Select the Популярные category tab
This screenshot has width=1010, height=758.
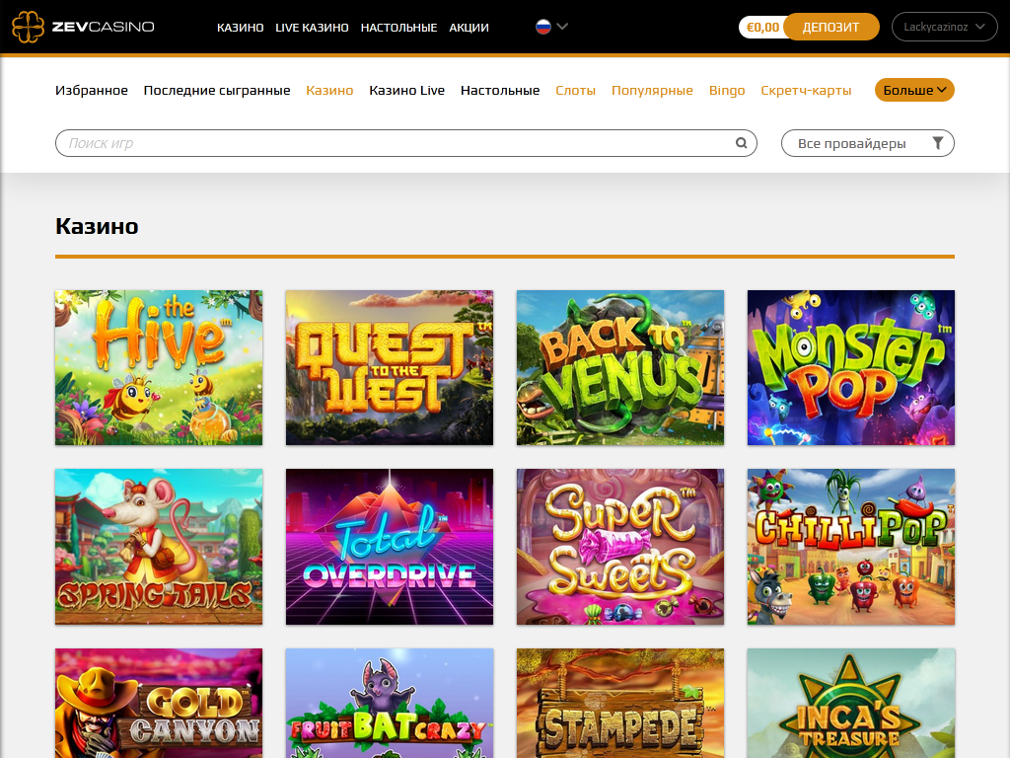pos(652,90)
